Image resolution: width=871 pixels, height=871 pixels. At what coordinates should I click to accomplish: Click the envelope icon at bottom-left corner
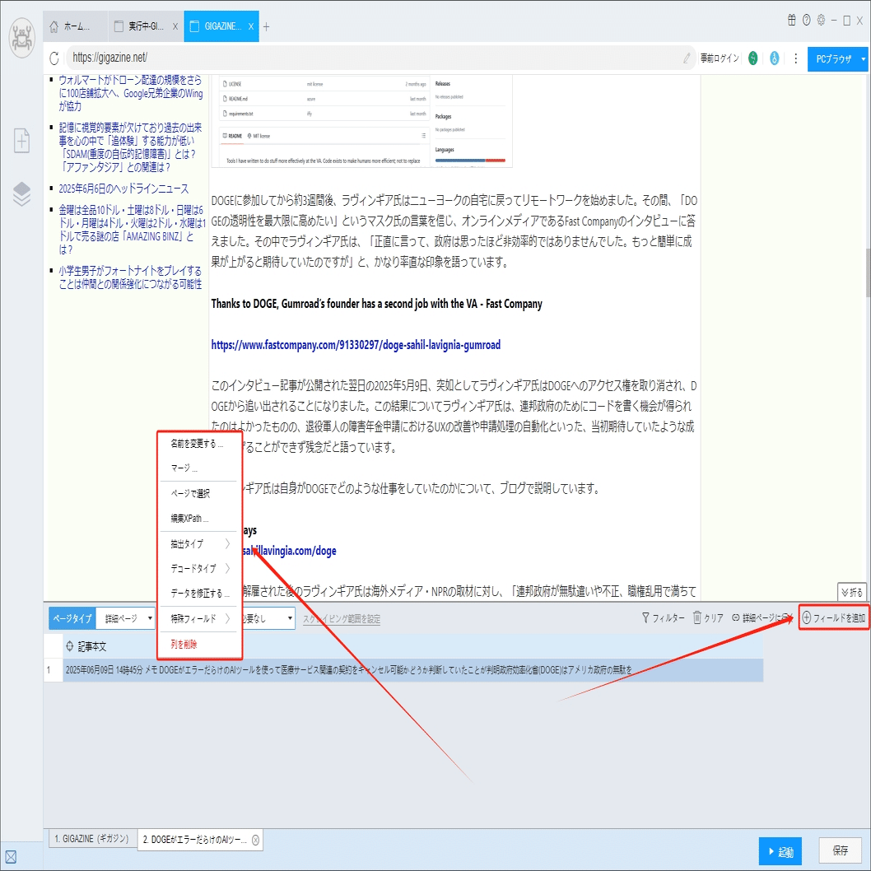point(11,857)
